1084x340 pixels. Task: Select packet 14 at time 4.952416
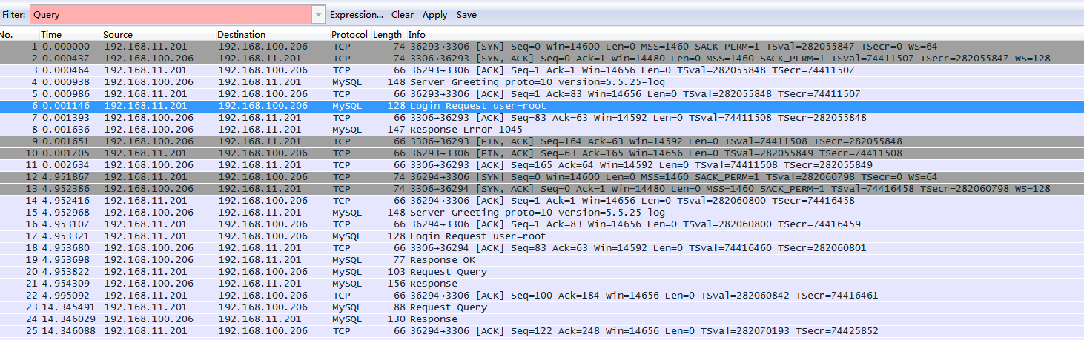tap(542, 201)
